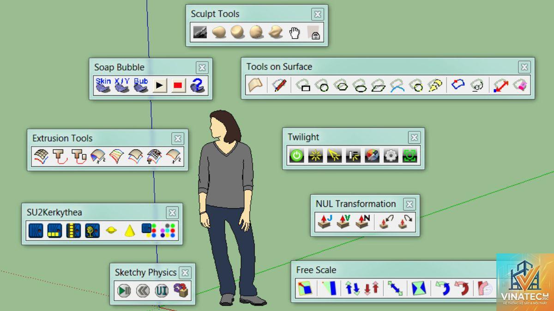
Task: Click the dark first icon in Sculpt Tools
Action: tap(200, 33)
